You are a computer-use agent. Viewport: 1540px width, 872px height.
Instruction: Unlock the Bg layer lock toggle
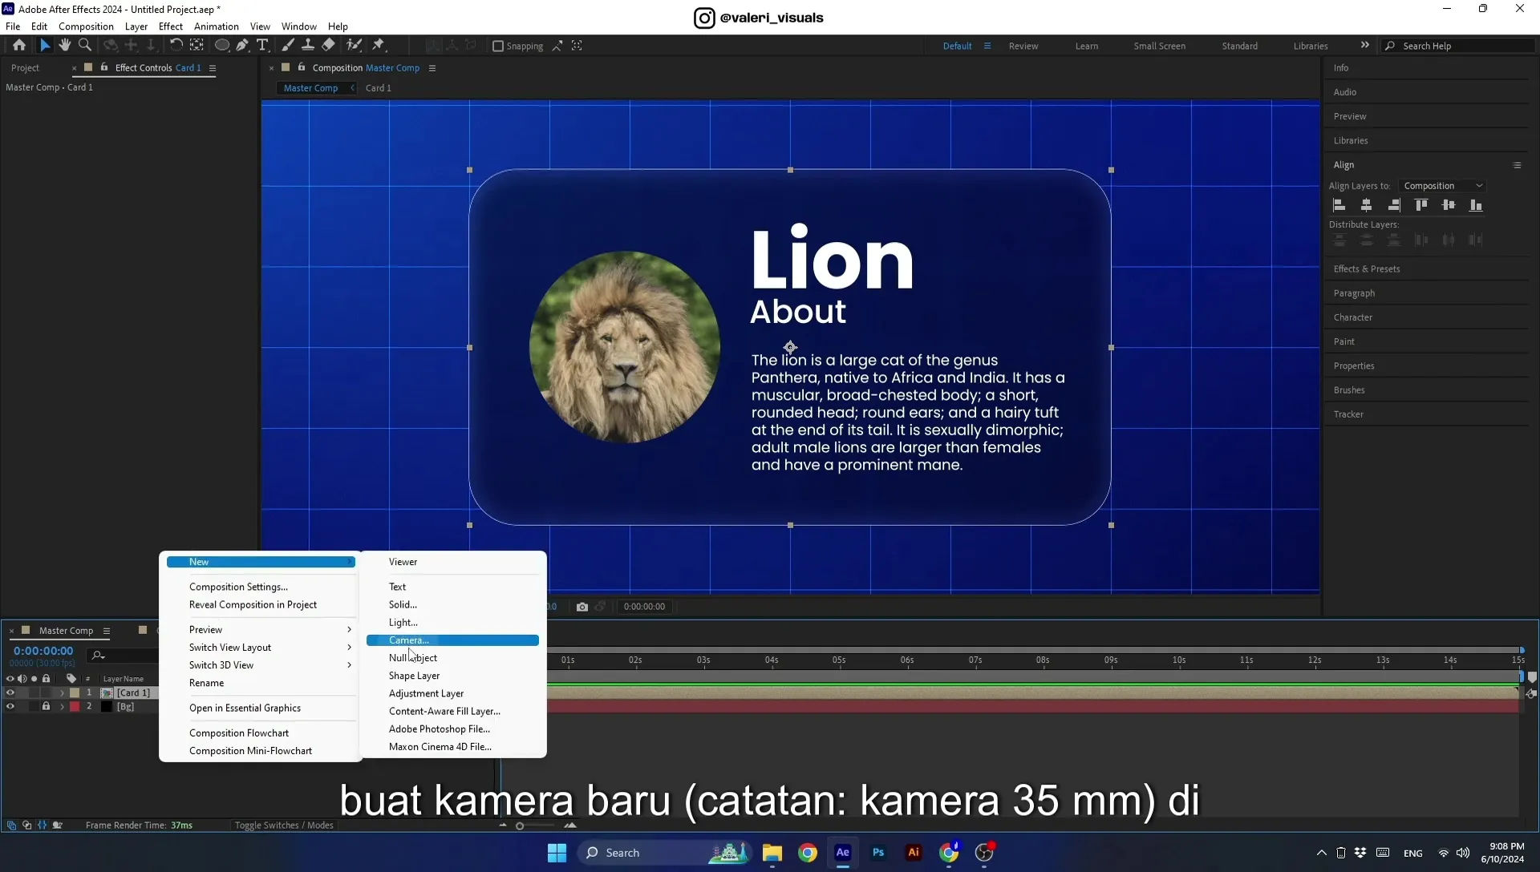coord(46,707)
